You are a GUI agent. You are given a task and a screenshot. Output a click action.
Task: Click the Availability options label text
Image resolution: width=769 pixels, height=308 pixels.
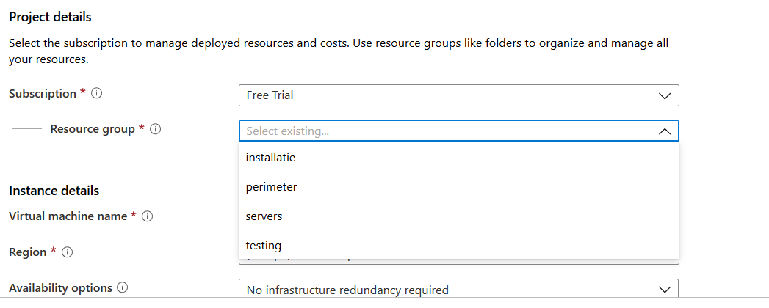[x=60, y=287]
